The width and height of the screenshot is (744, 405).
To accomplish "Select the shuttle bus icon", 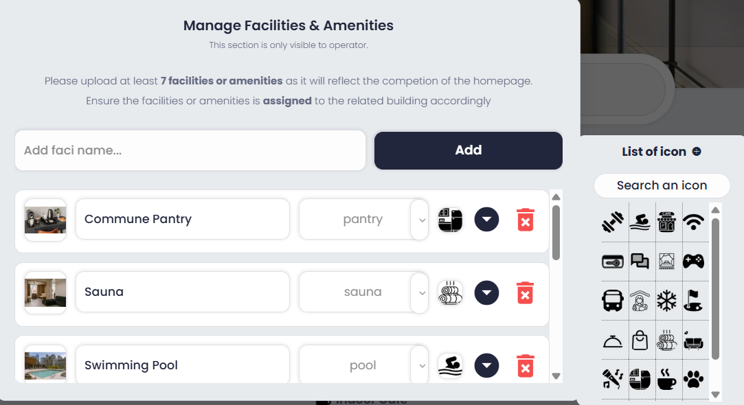I will click(x=613, y=300).
